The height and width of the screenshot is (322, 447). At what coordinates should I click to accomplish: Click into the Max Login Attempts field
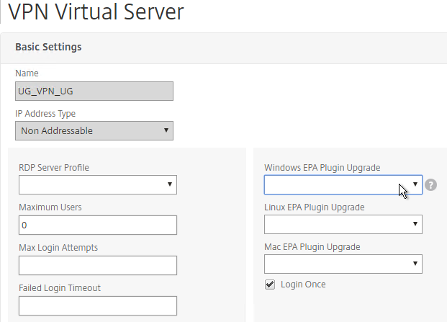coord(98,266)
